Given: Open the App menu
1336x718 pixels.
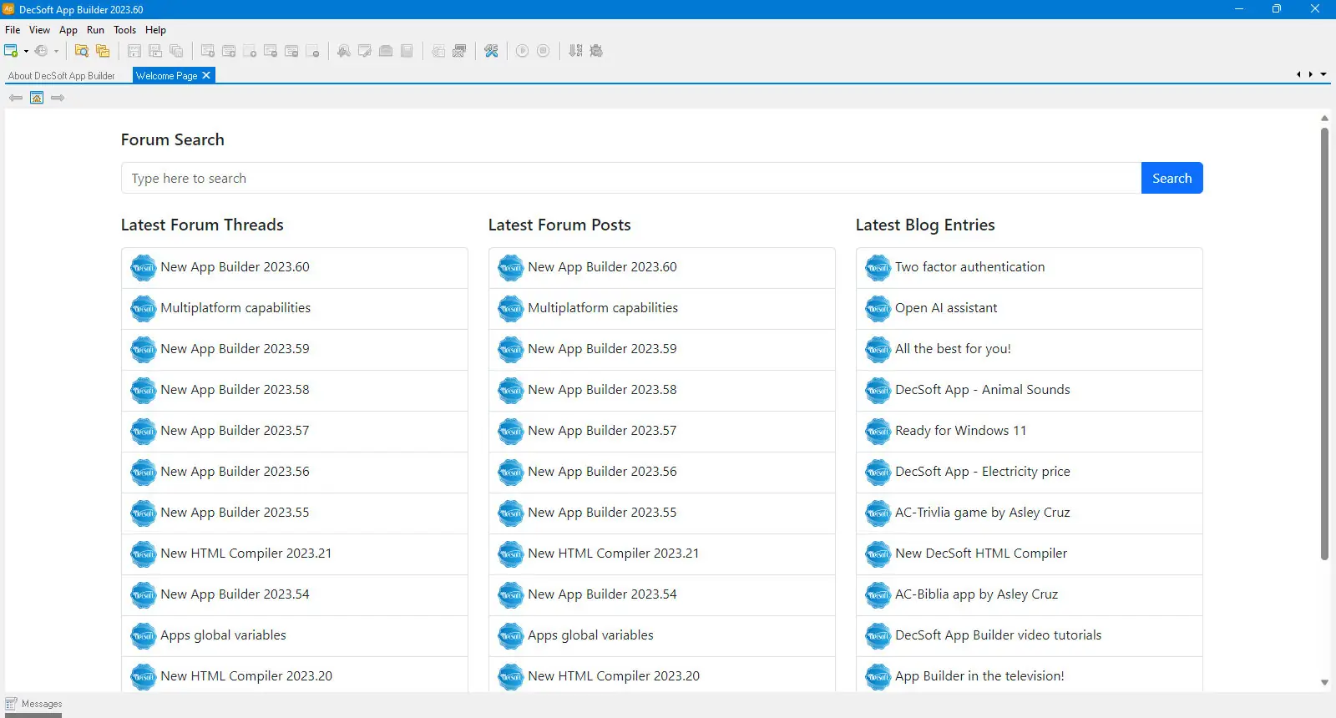Looking at the screenshot, I should pyautogui.click(x=68, y=30).
